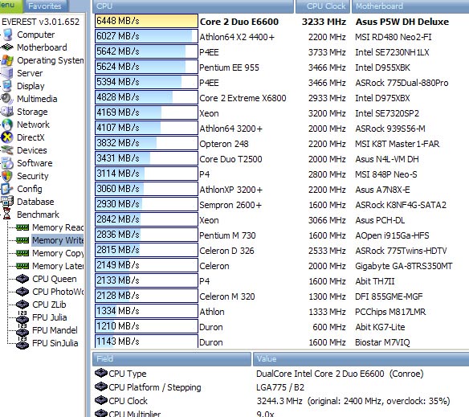Sort by the Motherboard column header
Screen dimensions: 469x417
[x=410, y=6]
